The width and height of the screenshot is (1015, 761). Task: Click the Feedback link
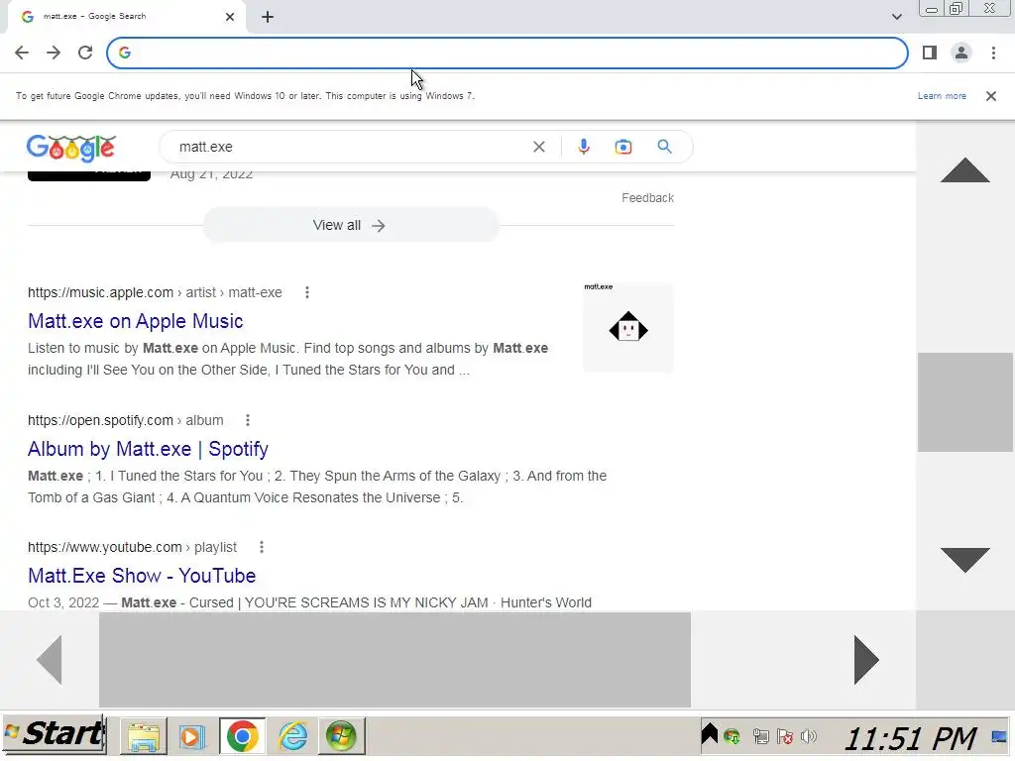point(647,198)
